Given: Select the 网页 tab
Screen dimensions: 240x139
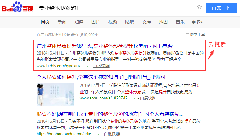Looking at the screenshot, I should coord(45,22).
